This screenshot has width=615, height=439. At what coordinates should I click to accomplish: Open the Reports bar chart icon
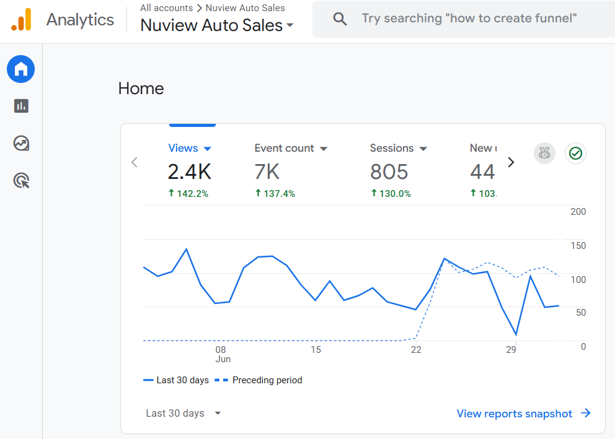(21, 106)
